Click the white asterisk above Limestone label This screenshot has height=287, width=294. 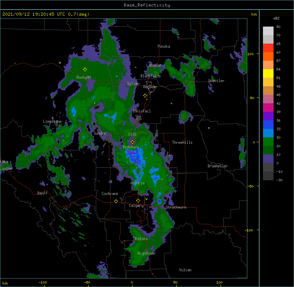[x=53, y=118]
